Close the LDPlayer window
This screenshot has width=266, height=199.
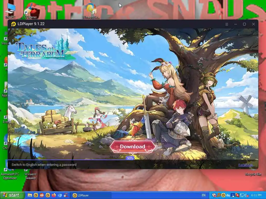(254, 24)
